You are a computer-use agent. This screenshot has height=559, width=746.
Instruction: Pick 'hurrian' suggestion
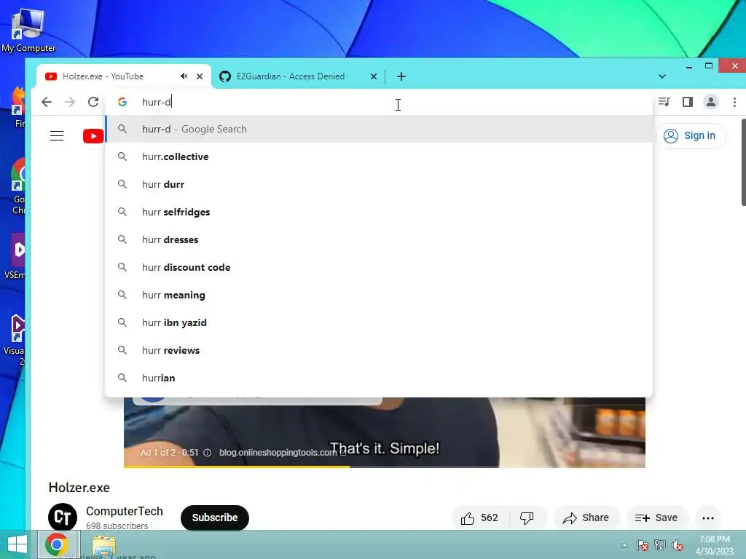[x=379, y=378]
